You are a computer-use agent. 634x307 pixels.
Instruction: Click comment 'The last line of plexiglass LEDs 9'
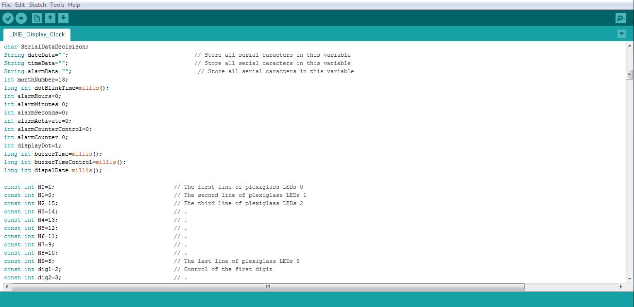241,261
